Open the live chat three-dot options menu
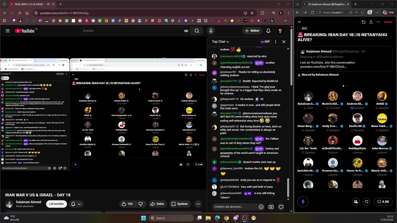The height and width of the screenshot is (223, 397). pos(275,42)
